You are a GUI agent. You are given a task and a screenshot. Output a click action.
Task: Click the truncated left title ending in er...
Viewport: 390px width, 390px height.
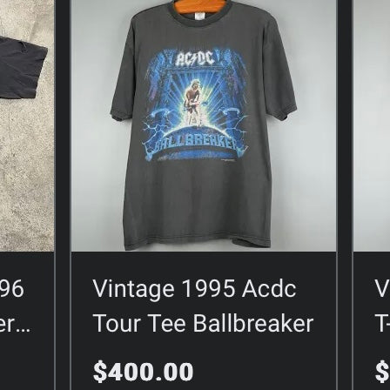[x=15, y=324]
